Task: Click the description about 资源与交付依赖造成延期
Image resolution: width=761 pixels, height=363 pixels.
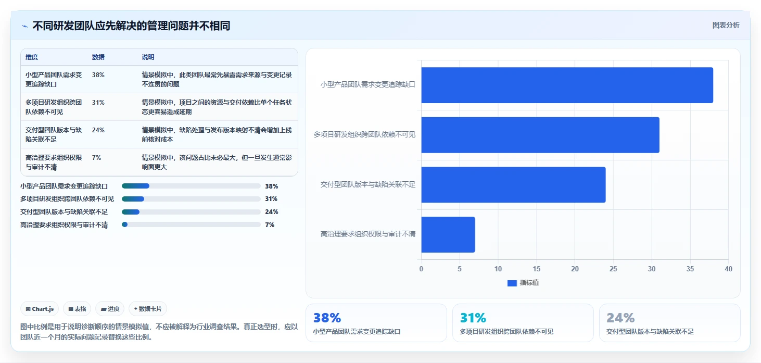Action: coord(217,107)
